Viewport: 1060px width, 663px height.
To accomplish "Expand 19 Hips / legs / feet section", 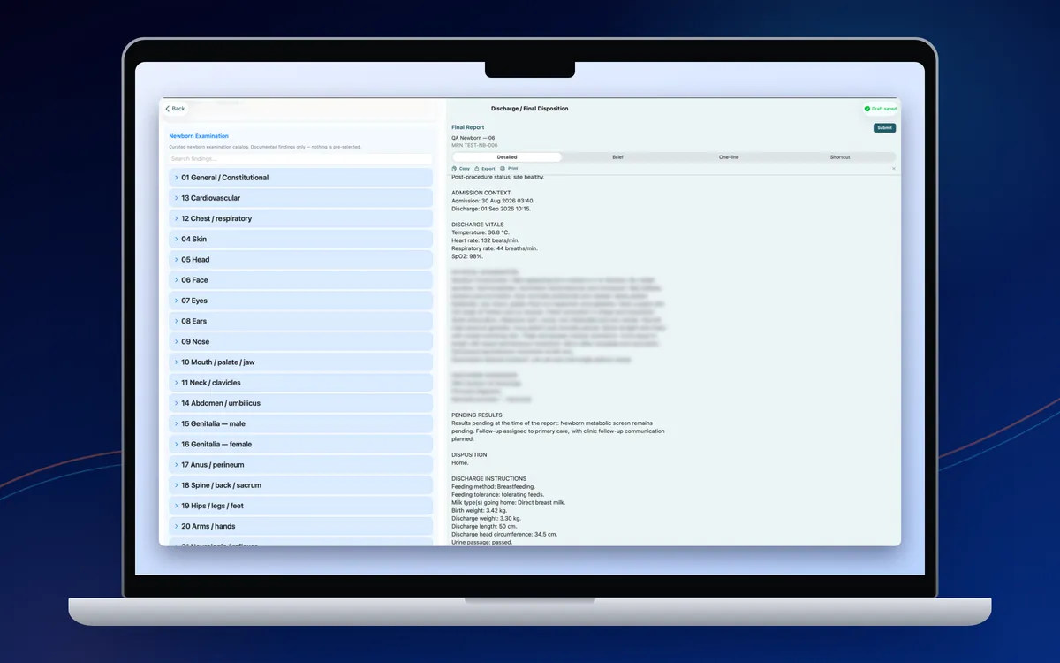I will [x=300, y=506].
